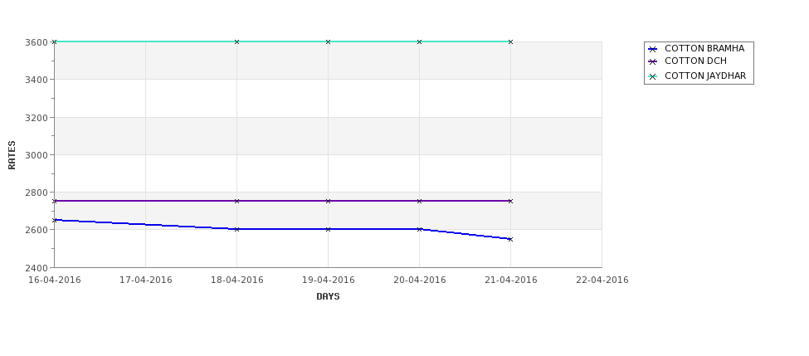The width and height of the screenshot is (809, 356).
Task: Click the teal COTTON JAYDHAR legend marker
Action: (x=653, y=76)
